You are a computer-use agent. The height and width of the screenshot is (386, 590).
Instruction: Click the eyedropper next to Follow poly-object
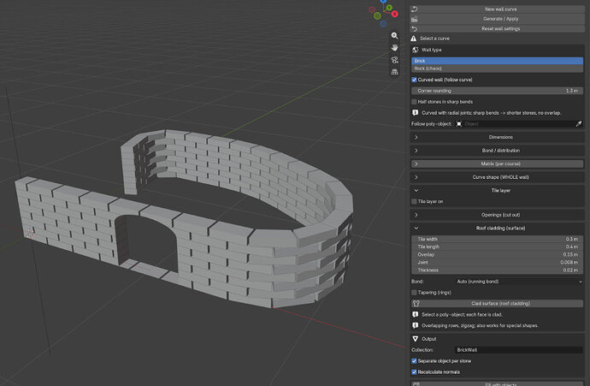click(x=579, y=124)
